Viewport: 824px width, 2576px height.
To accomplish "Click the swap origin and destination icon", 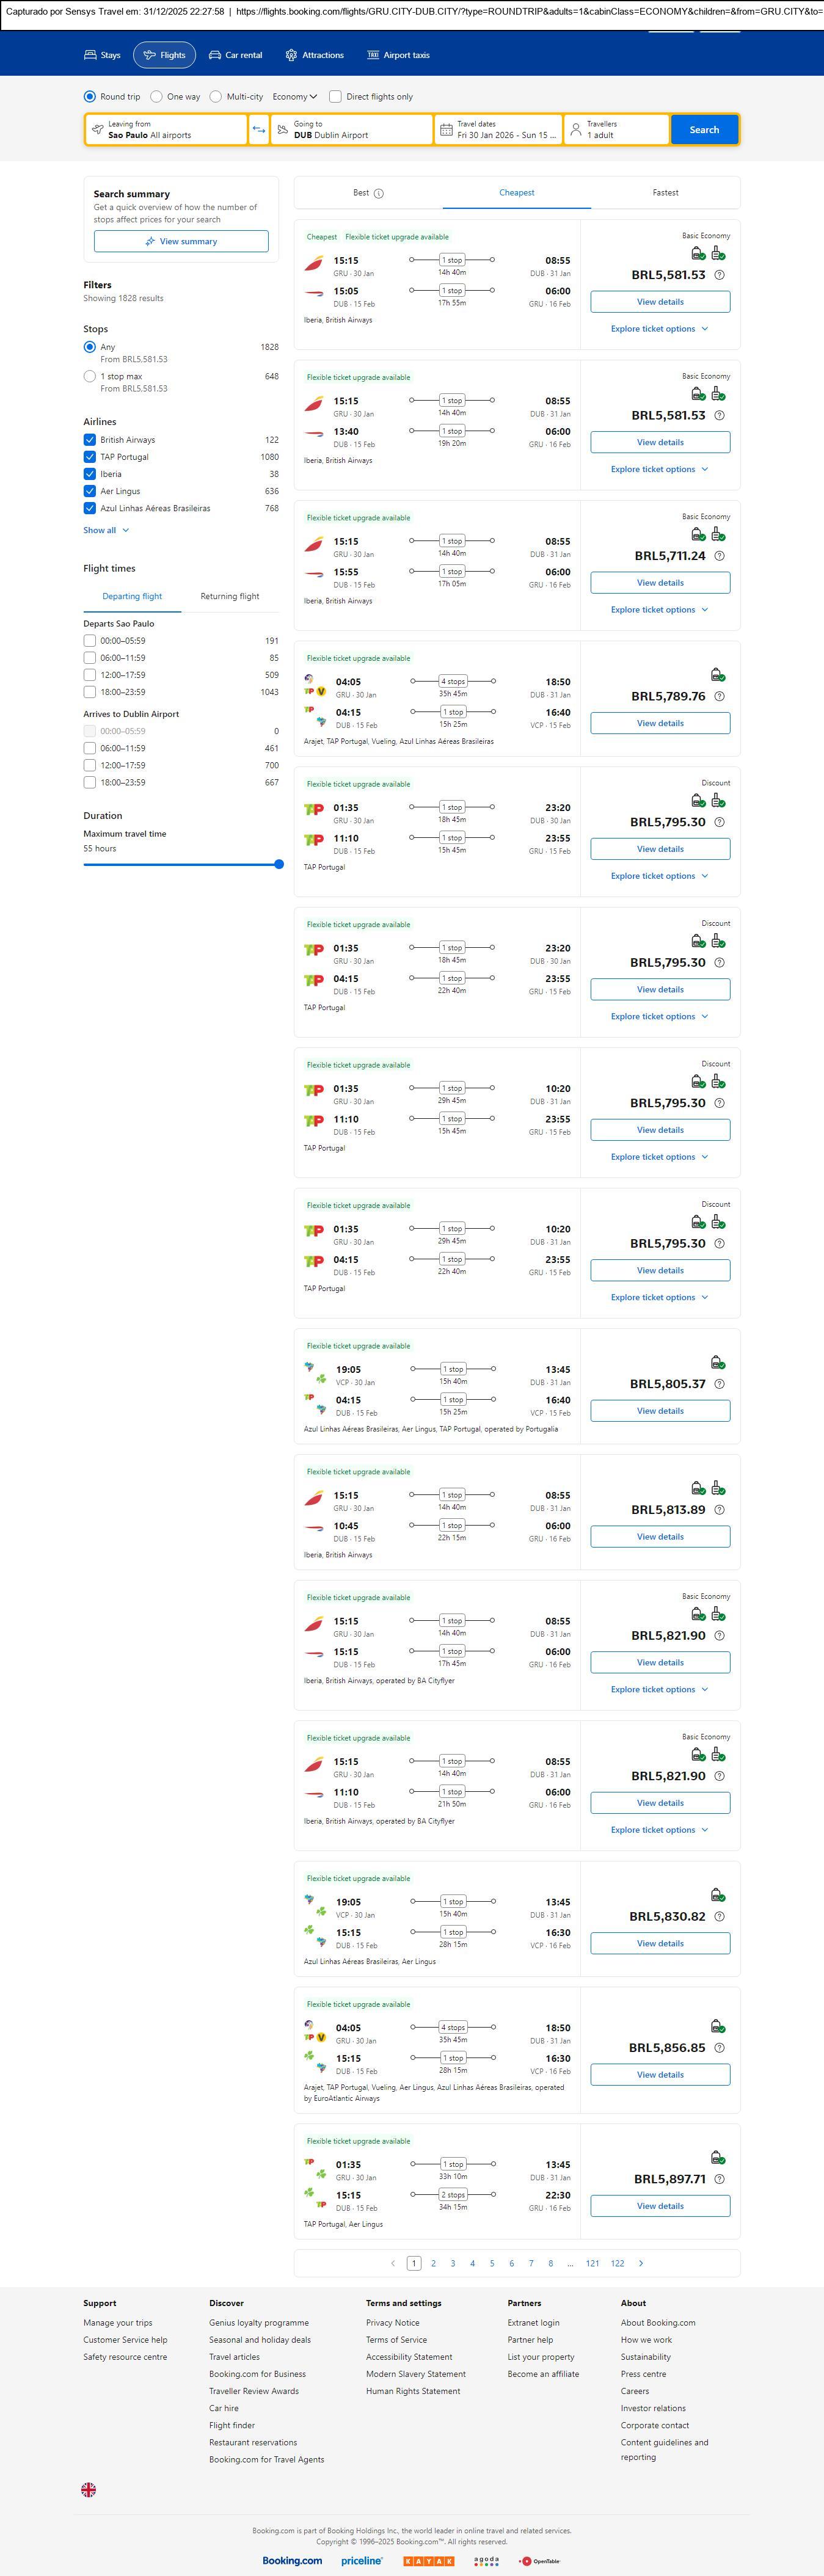I will click(259, 130).
